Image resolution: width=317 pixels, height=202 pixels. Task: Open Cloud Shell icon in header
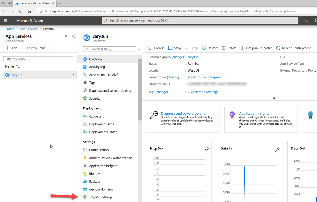pyautogui.click(x=307, y=21)
